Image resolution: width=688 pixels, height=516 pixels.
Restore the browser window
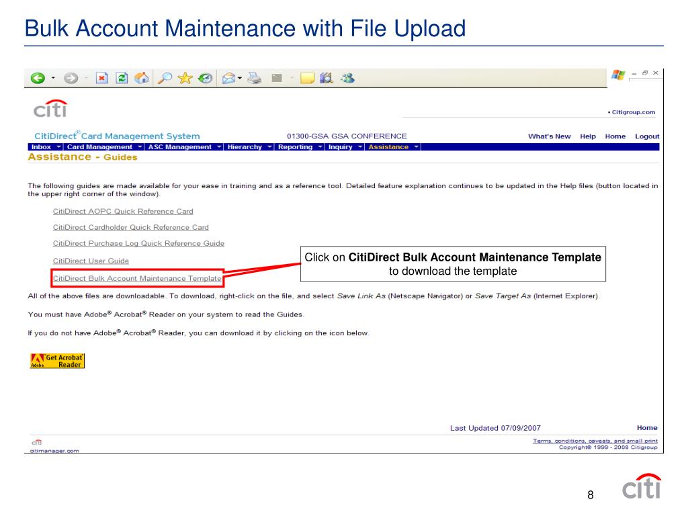(x=645, y=73)
